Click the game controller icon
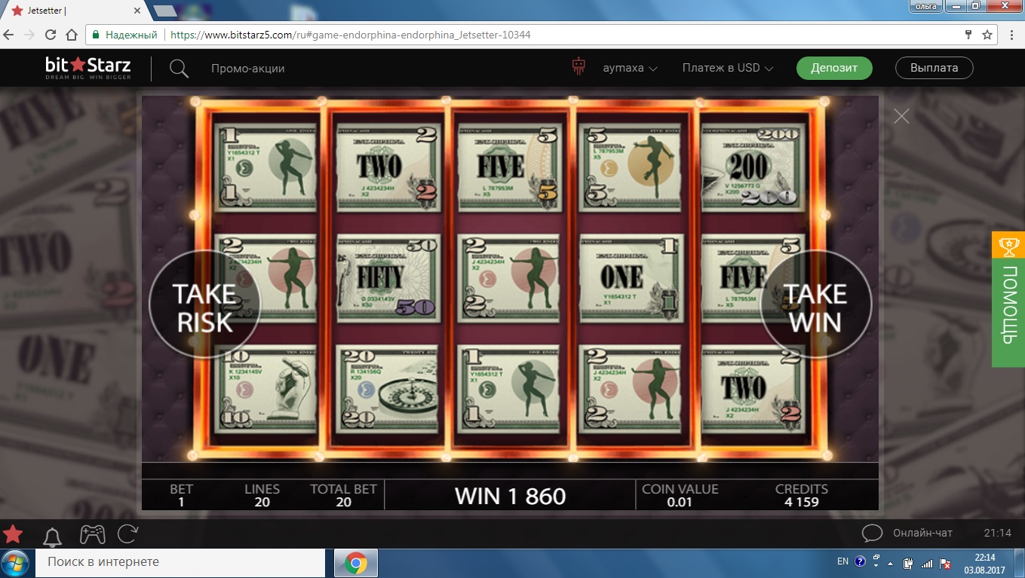The image size is (1025, 578). coord(92,534)
